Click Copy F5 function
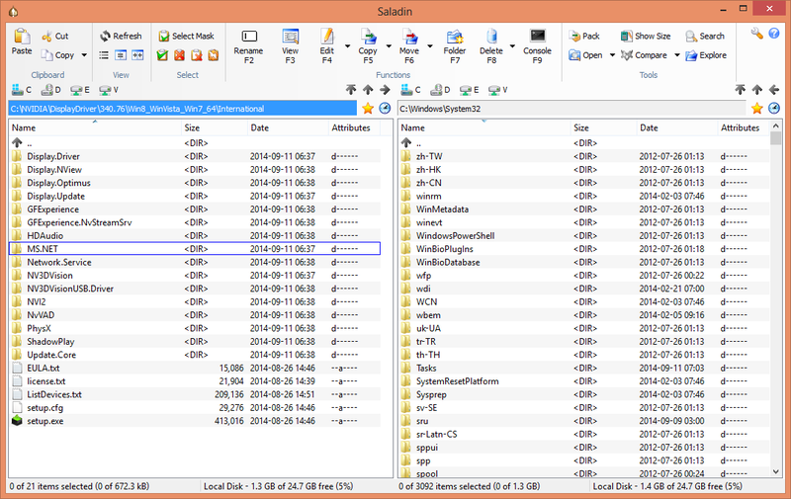This screenshot has height=499, width=791. (368, 46)
